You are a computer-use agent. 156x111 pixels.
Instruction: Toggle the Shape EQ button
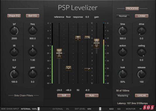tap(14, 16)
